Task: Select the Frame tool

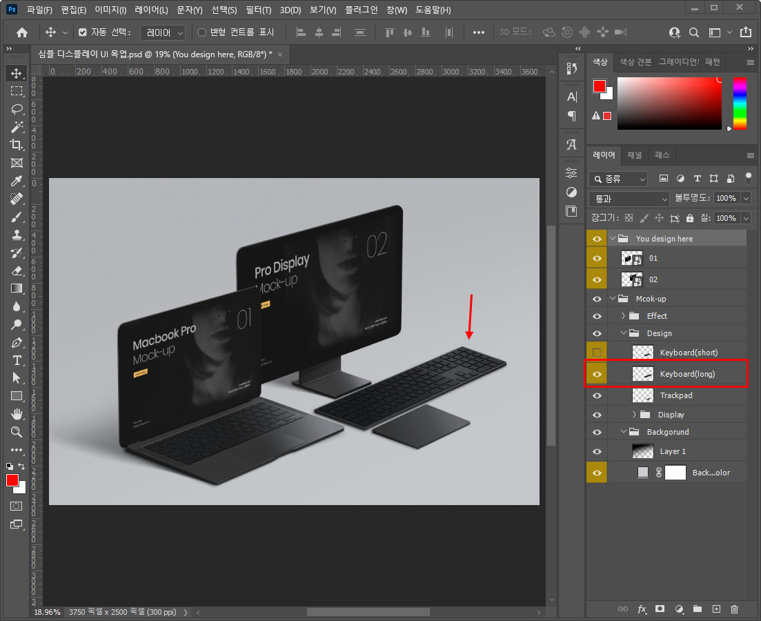Action: [17, 163]
